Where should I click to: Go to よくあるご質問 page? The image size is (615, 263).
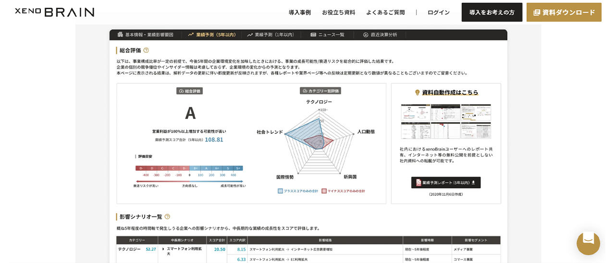[385, 12]
